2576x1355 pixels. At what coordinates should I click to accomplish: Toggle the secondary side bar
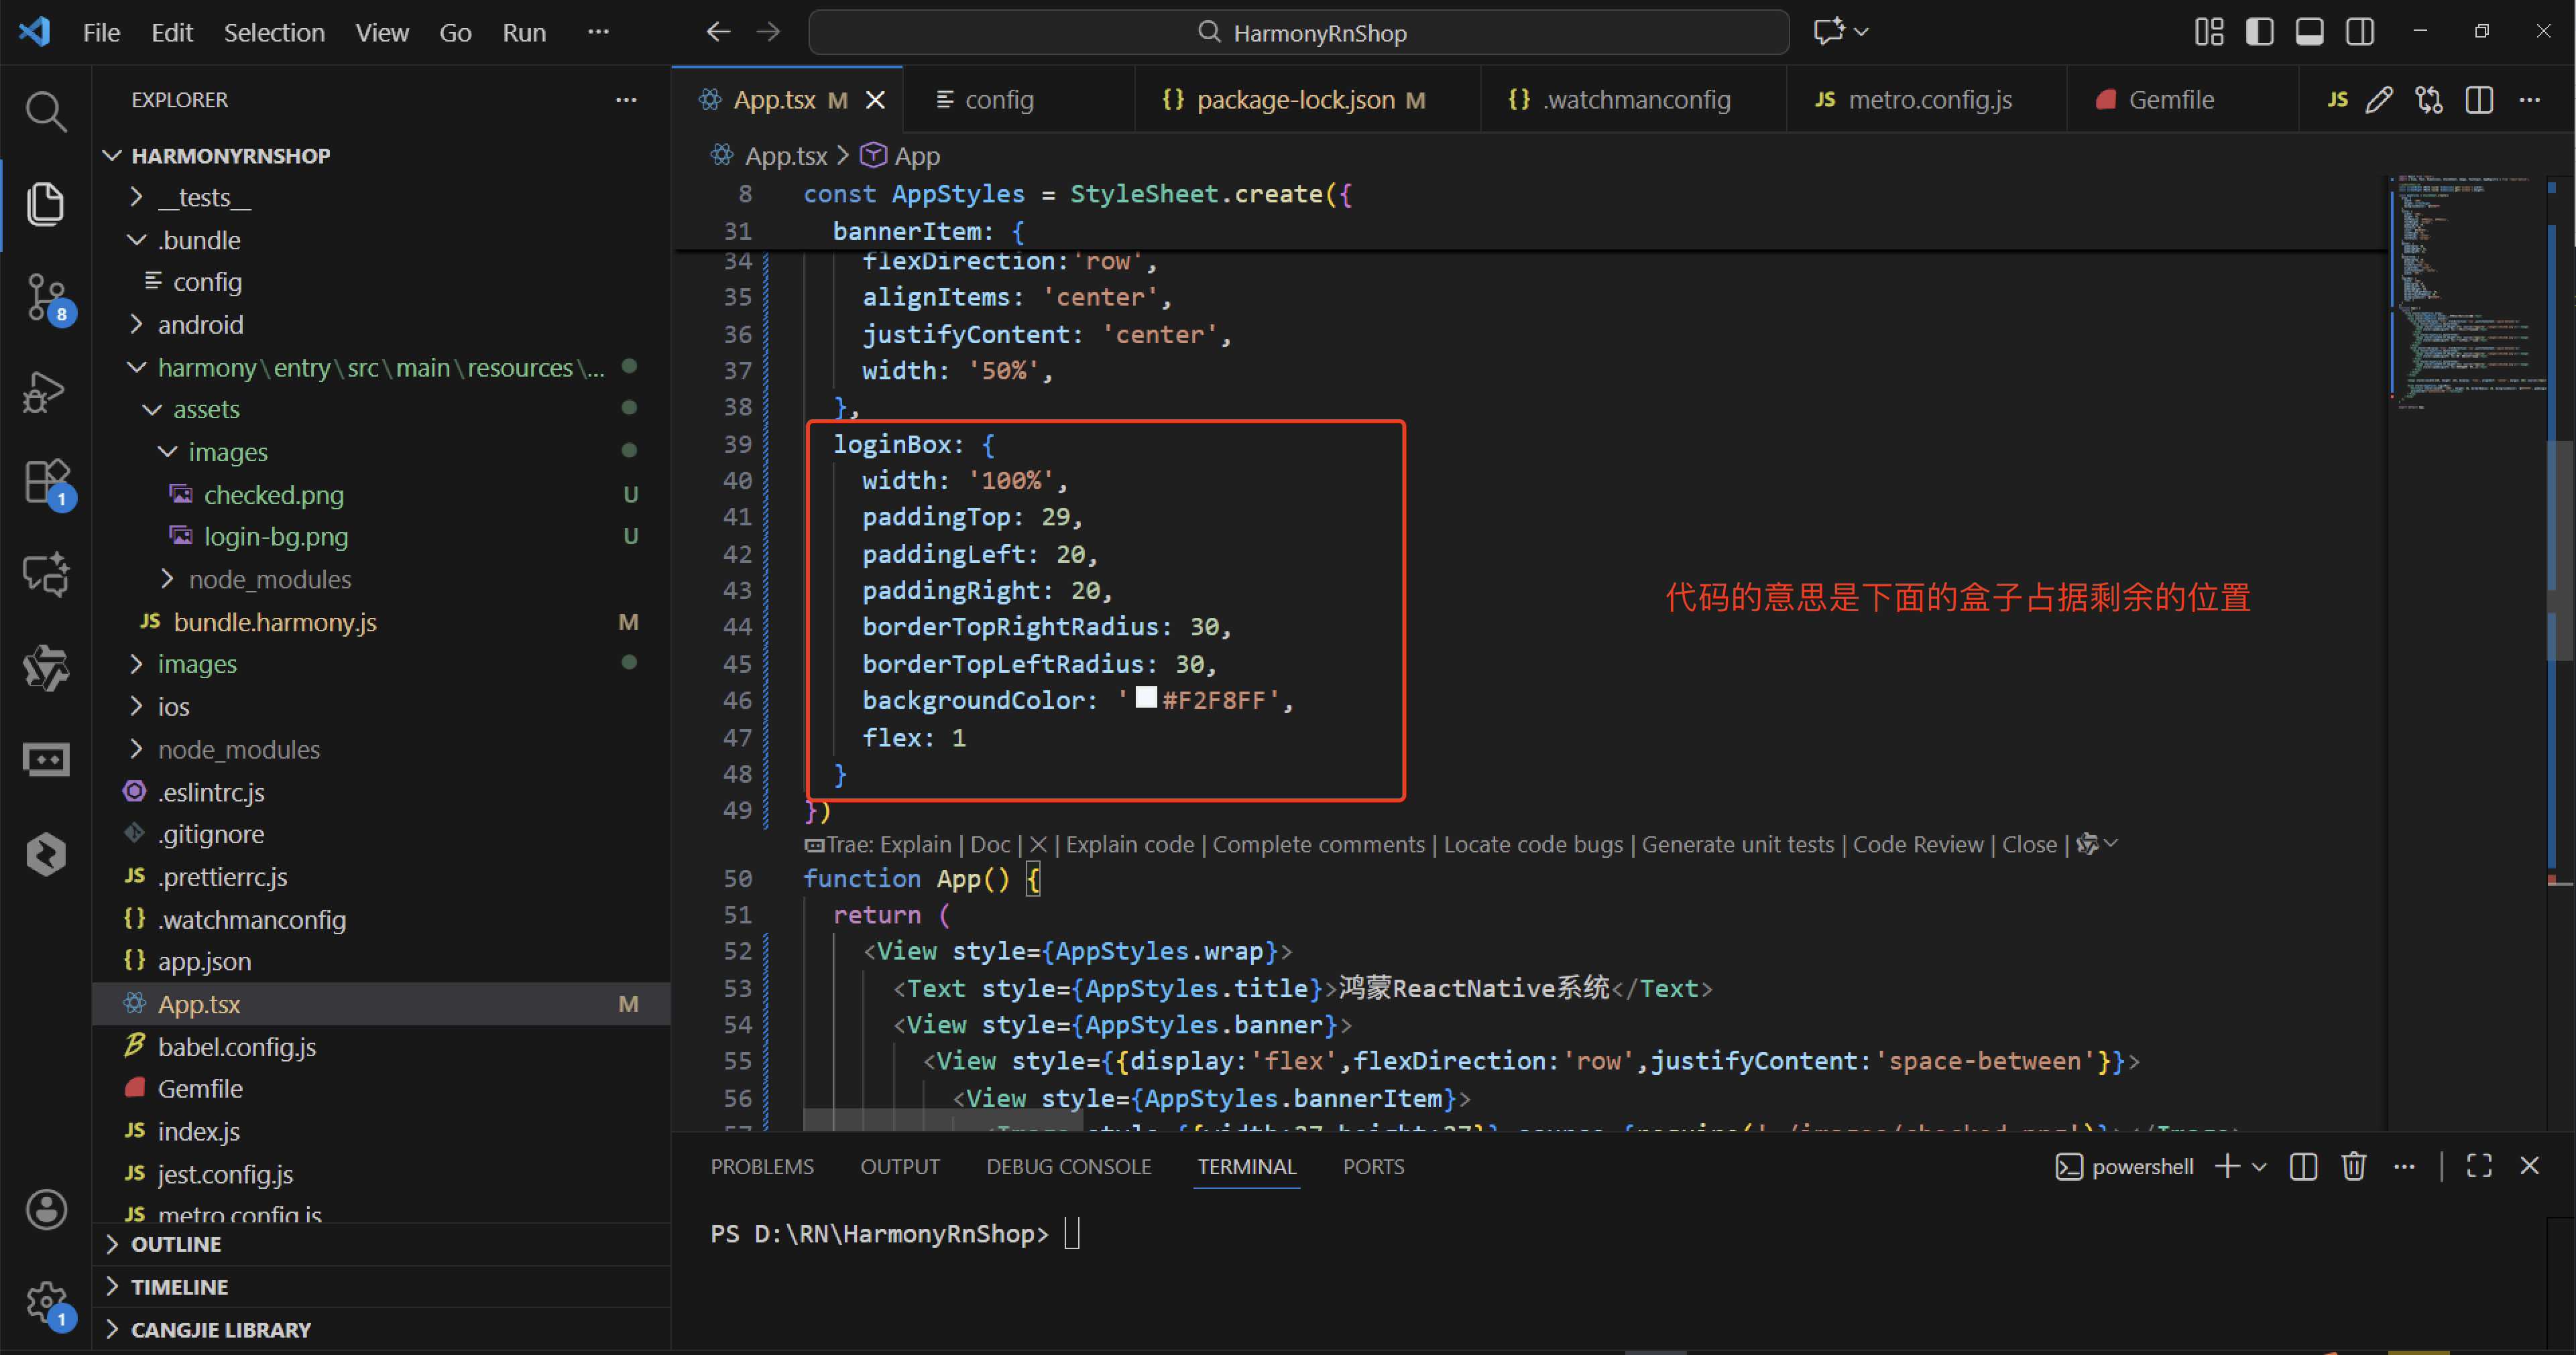pos(2359,32)
